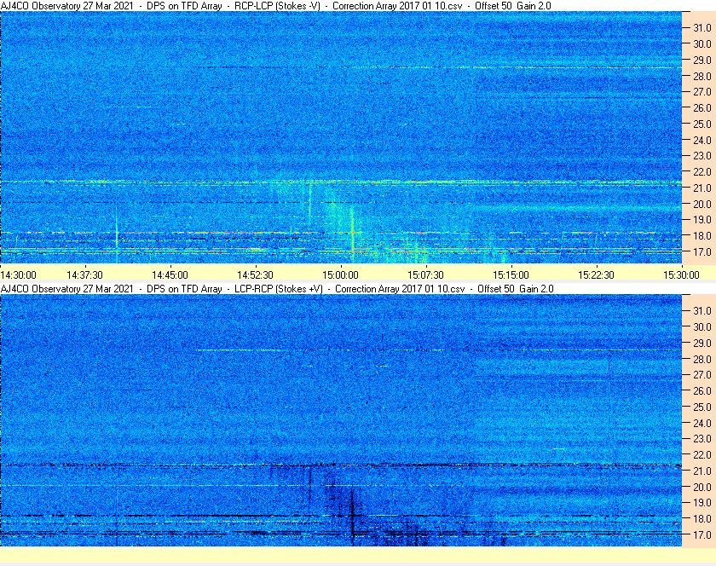Click 28.0 frequency label on Stokes -V plot

(702, 76)
